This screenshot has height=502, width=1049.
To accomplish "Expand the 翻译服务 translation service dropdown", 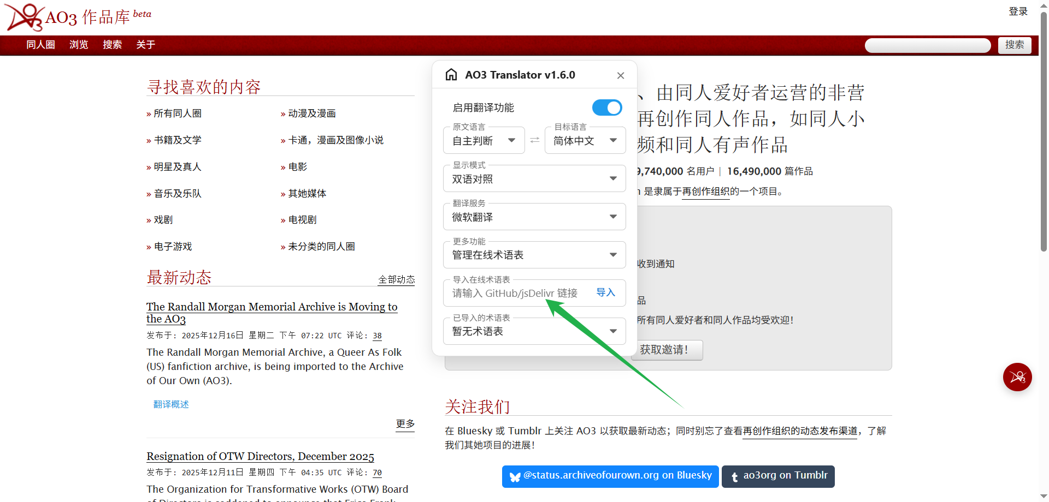I will point(534,217).
